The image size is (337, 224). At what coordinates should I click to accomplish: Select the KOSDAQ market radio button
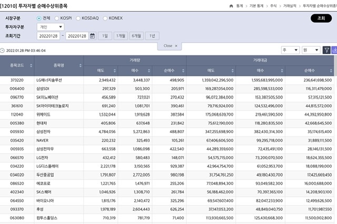tap(79, 18)
